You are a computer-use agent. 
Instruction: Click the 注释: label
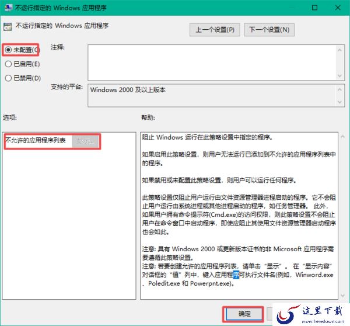[x=58, y=47]
